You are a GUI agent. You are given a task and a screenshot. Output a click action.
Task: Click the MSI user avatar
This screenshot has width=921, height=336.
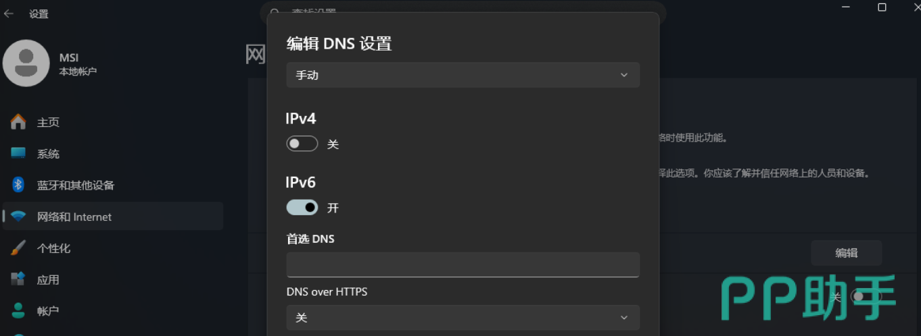[x=26, y=63]
